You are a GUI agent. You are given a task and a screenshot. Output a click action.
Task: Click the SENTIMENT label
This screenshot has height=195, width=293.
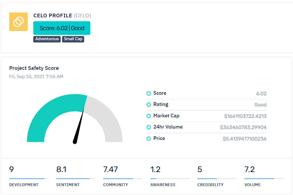[68, 185]
